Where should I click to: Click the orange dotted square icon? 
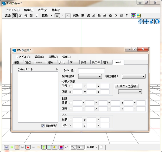point(17,147)
